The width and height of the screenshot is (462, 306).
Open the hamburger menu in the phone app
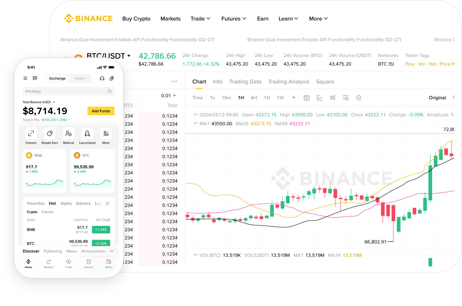click(25, 78)
